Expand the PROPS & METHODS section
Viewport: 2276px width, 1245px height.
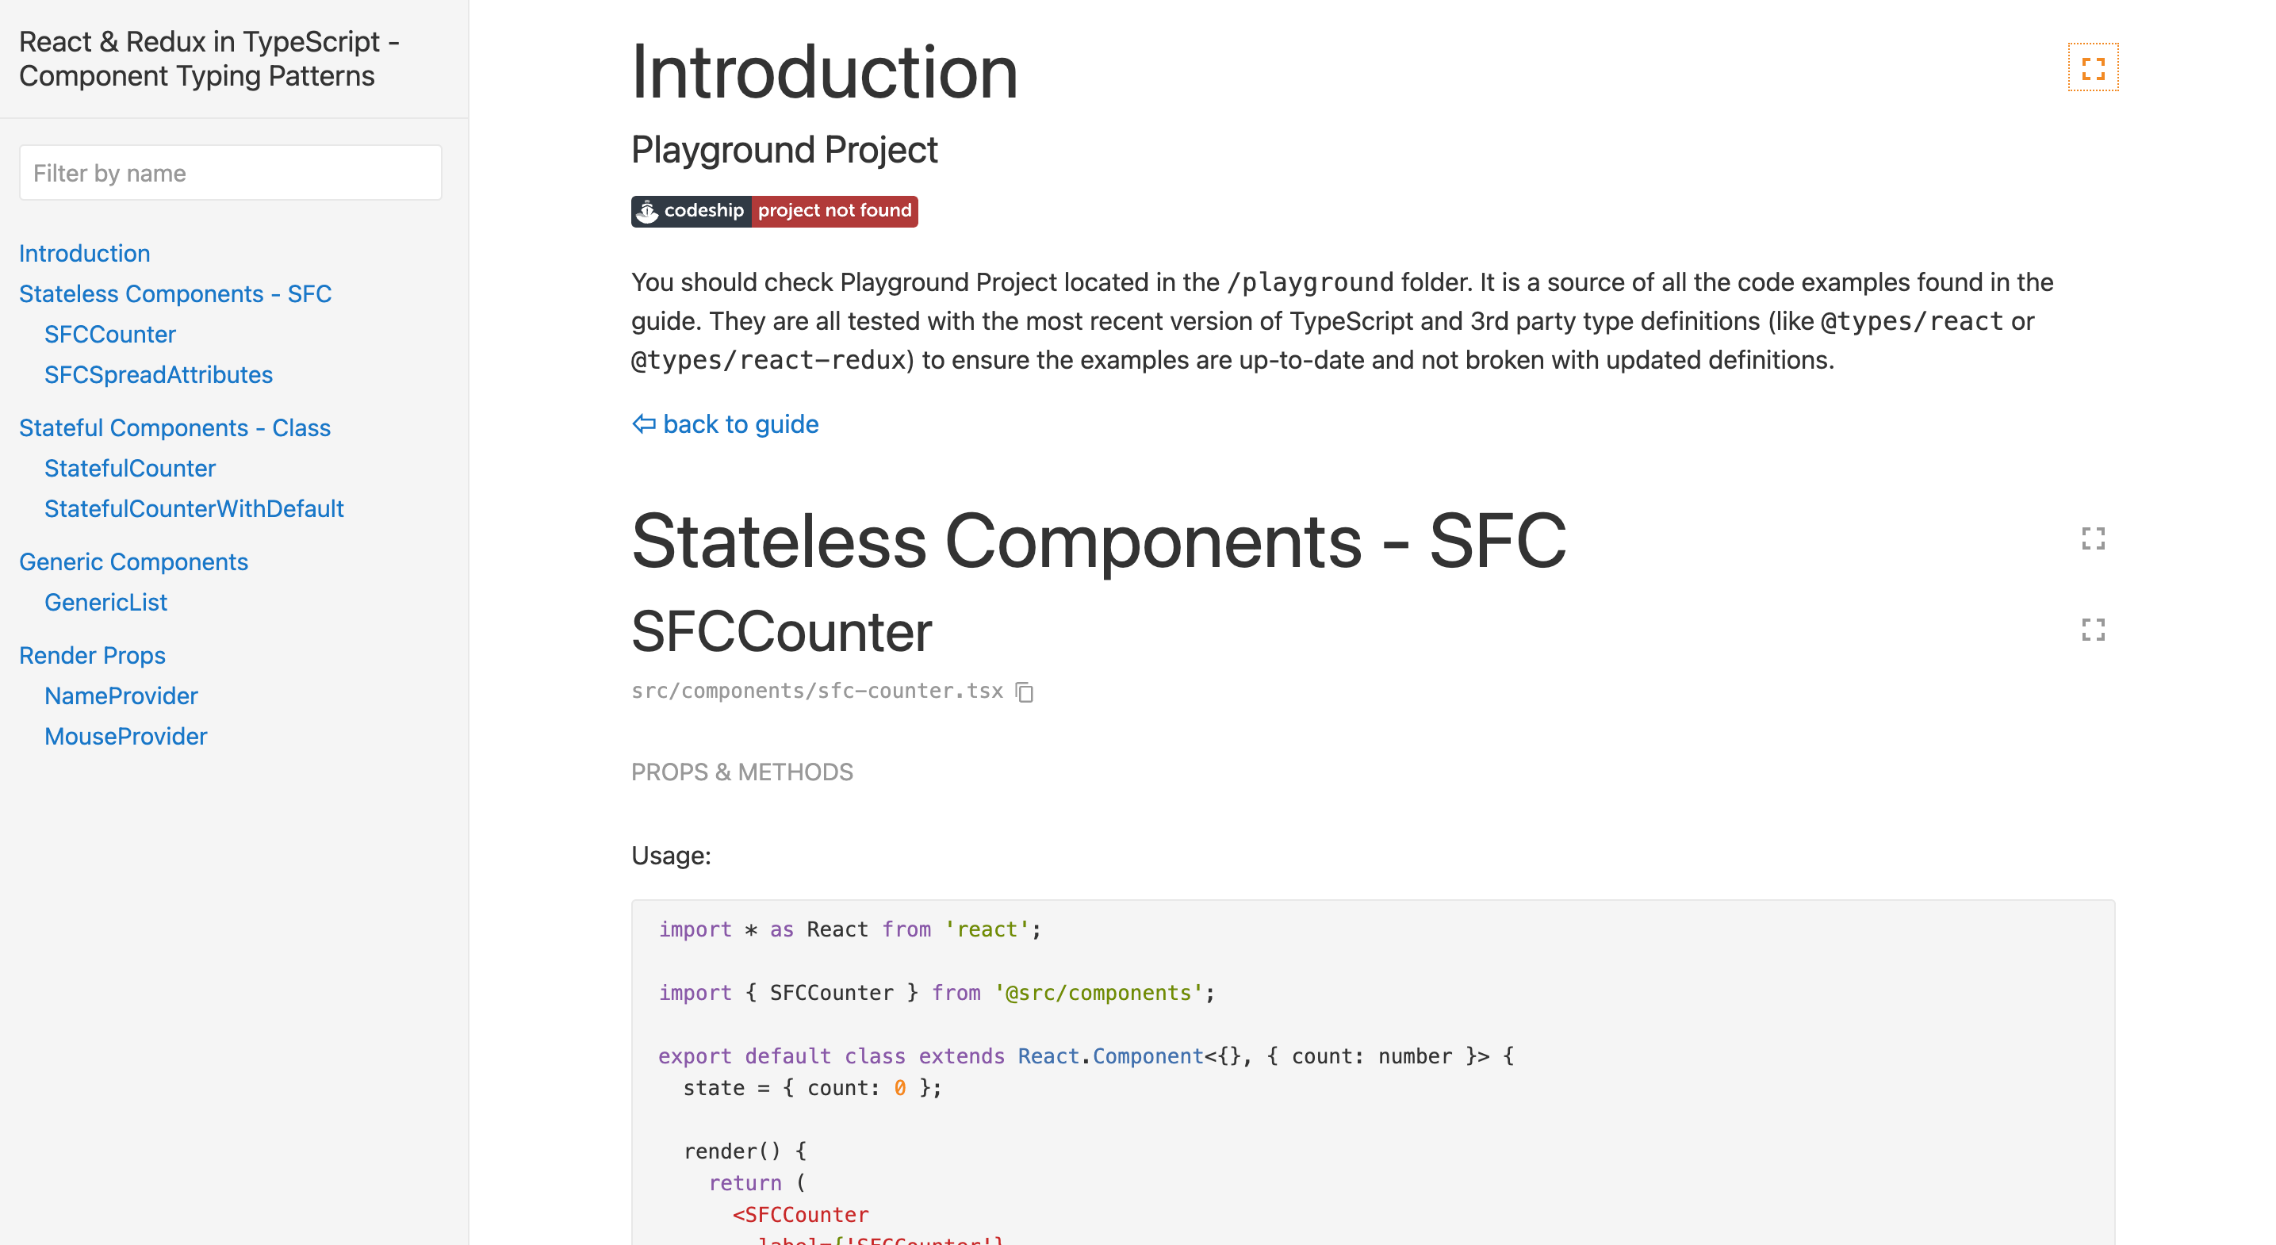coord(741,772)
